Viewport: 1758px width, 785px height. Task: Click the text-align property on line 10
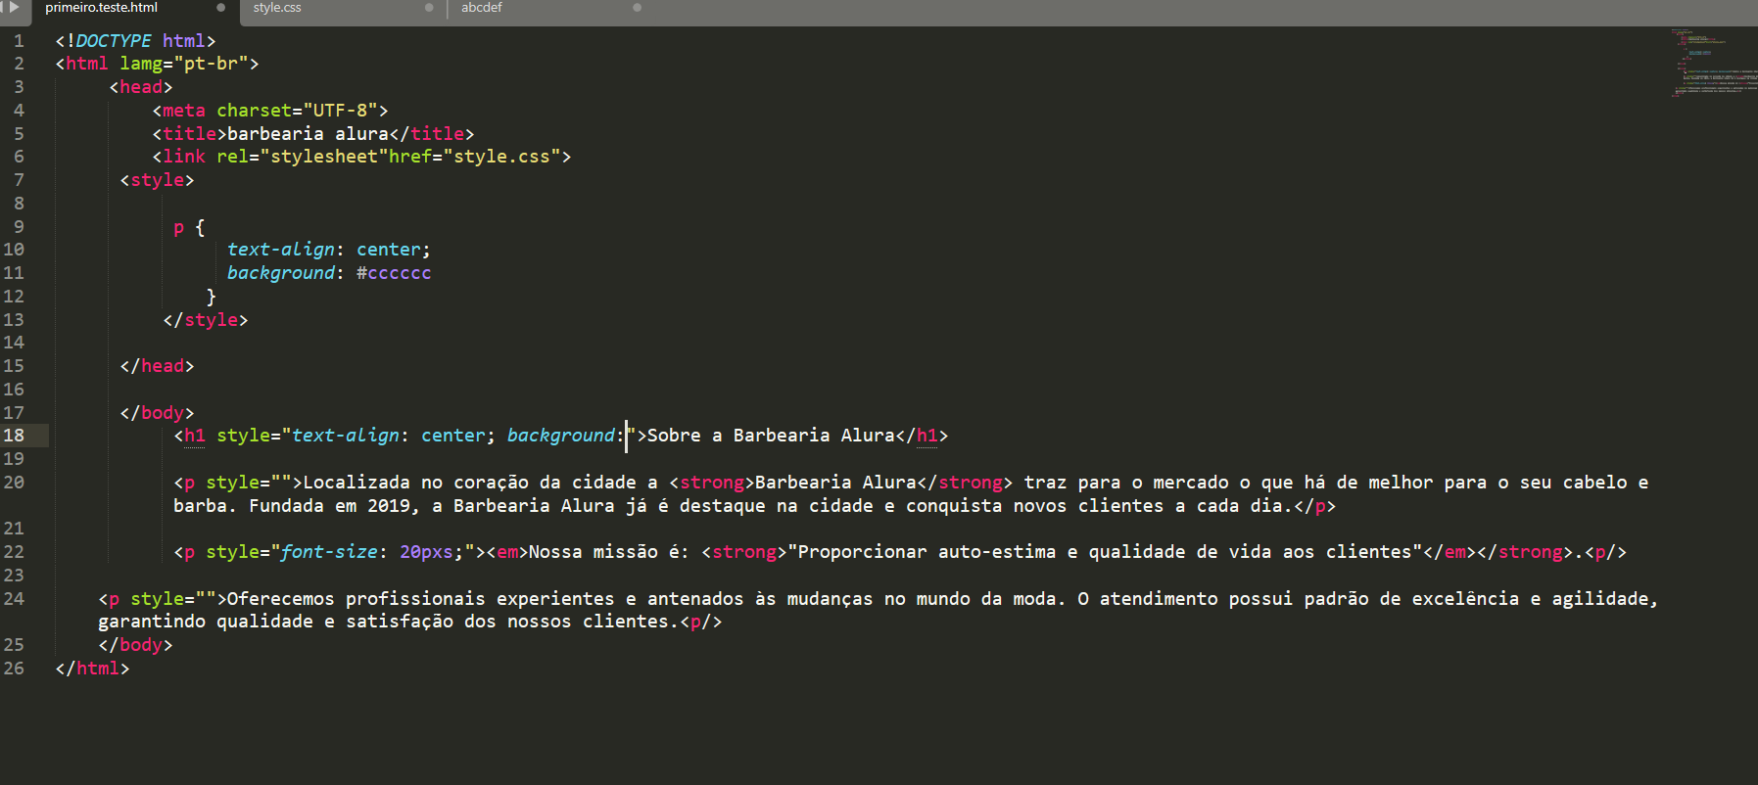click(x=281, y=250)
